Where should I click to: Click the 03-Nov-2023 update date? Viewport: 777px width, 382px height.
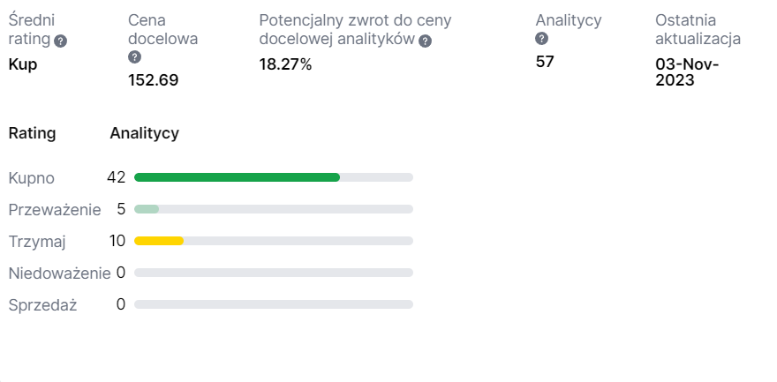point(687,71)
